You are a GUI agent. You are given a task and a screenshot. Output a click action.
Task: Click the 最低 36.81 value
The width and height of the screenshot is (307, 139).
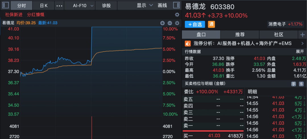(218, 76)
